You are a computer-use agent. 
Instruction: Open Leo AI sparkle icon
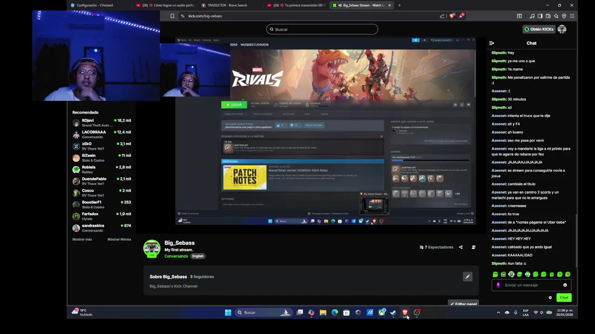tap(556, 16)
